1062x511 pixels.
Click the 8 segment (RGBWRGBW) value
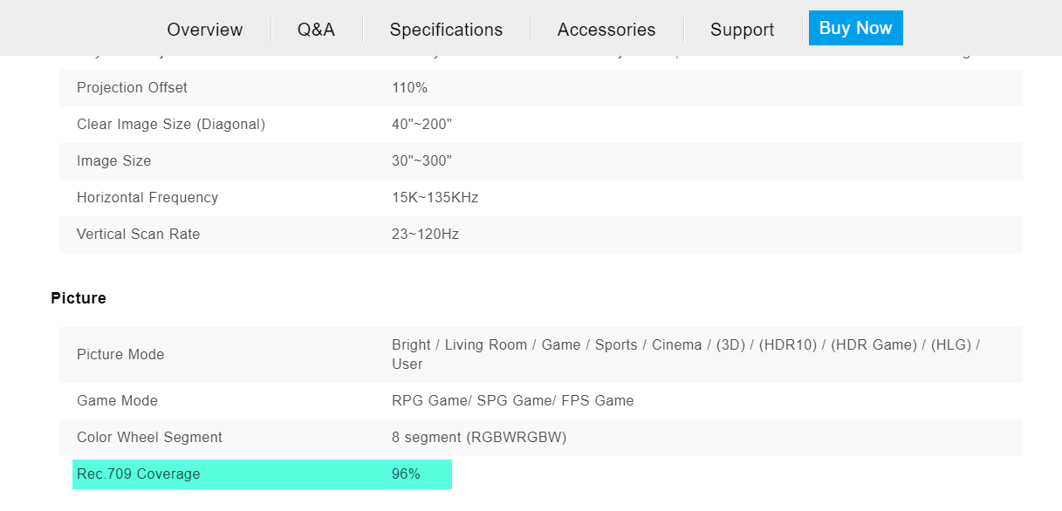[x=479, y=438]
